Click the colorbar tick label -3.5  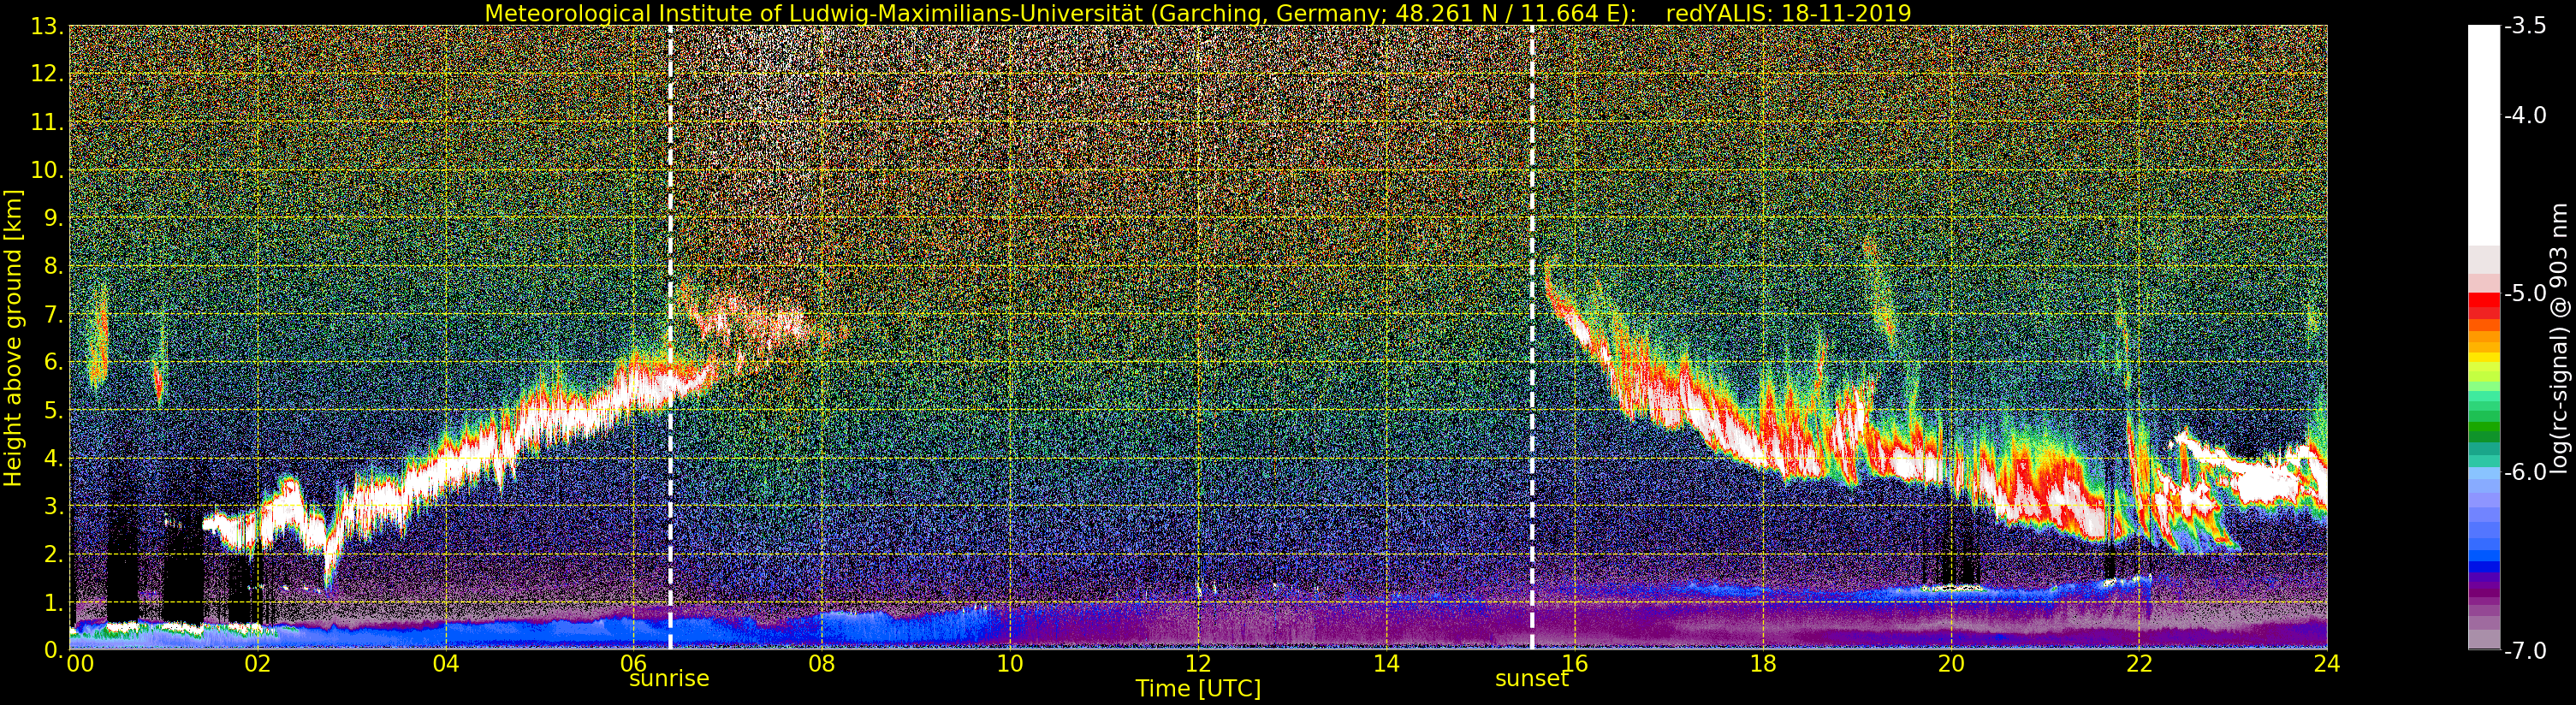2525,26
